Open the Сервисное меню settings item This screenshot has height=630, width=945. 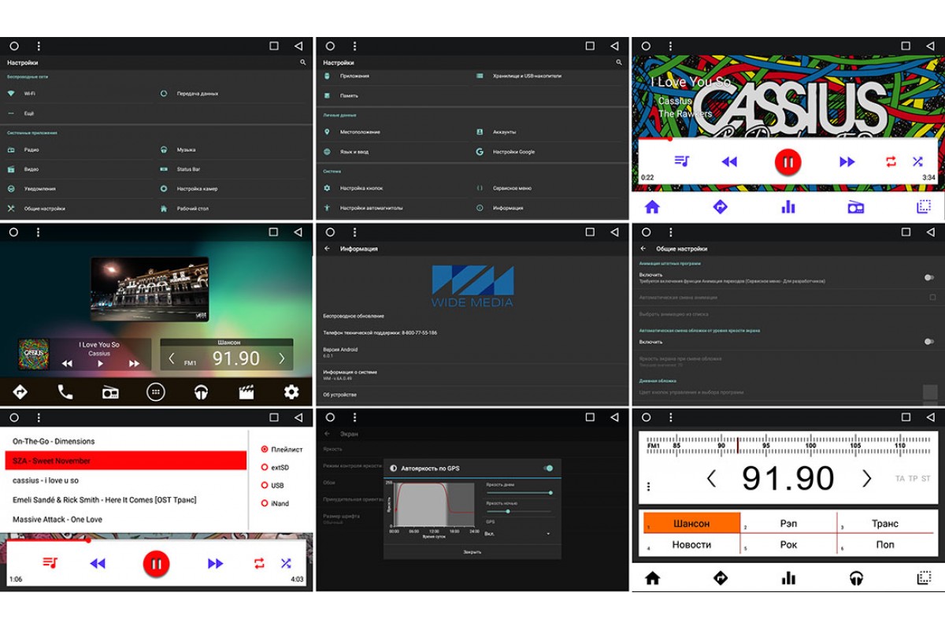512,188
